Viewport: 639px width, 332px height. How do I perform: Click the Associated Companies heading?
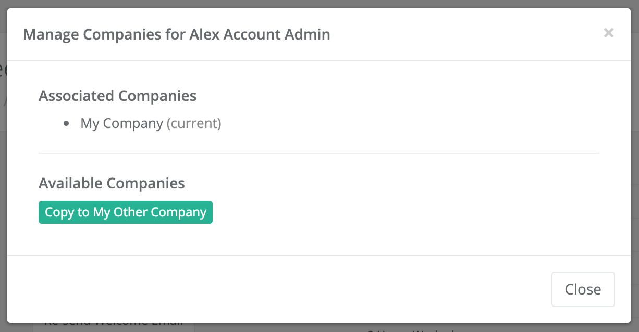(x=117, y=96)
